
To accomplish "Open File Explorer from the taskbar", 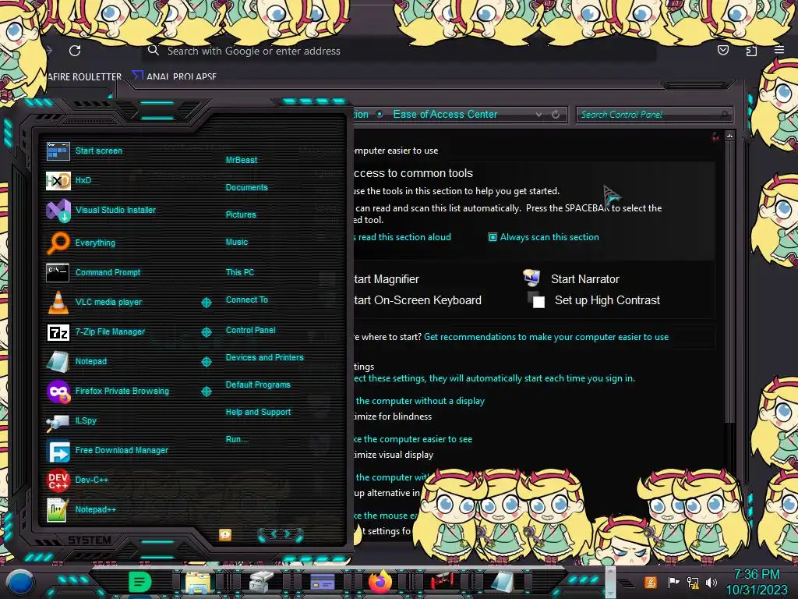I will click(198, 583).
